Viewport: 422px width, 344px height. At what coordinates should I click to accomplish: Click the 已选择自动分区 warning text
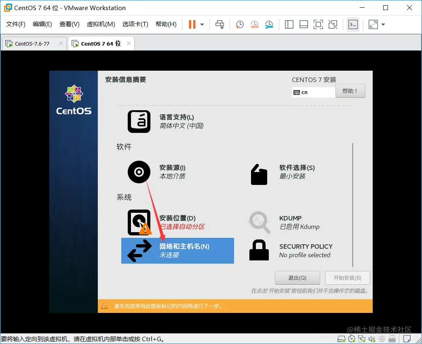pos(182,227)
